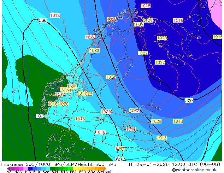Click the black 536 contour label
The width and height of the screenshot is (224, 173).
(43, 20)
